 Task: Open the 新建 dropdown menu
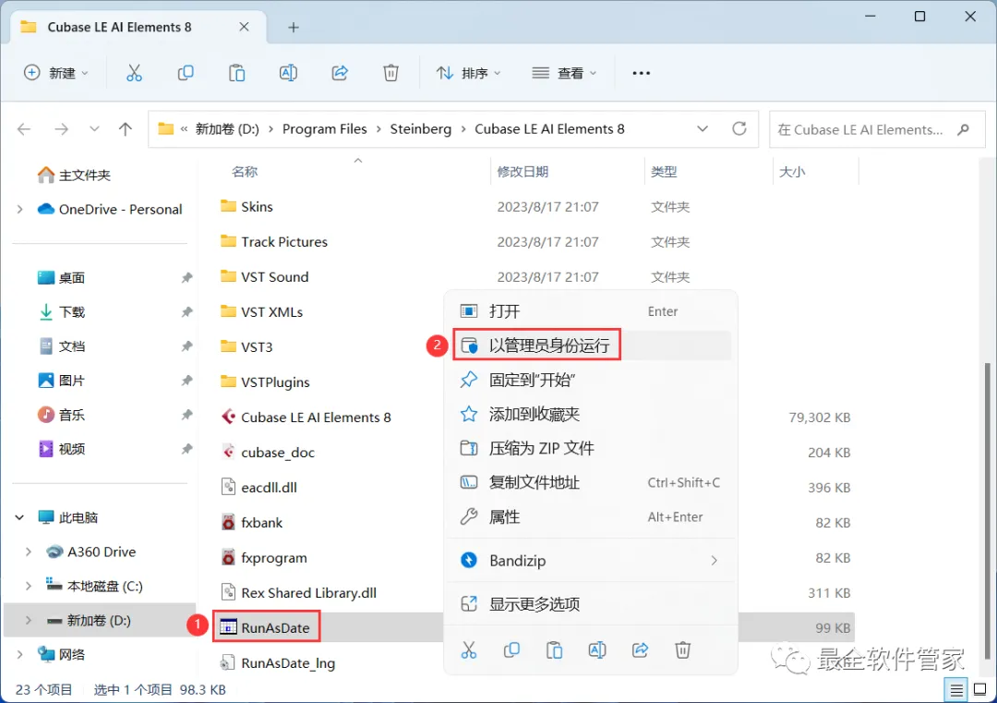(x=56, y=73)
